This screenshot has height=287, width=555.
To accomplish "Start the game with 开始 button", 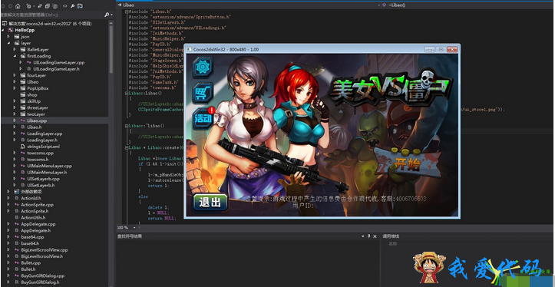I will 408,164.
